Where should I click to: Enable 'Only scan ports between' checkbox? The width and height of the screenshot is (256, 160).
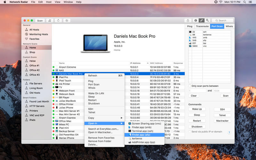pyautogui.click(x=190, y=86)
